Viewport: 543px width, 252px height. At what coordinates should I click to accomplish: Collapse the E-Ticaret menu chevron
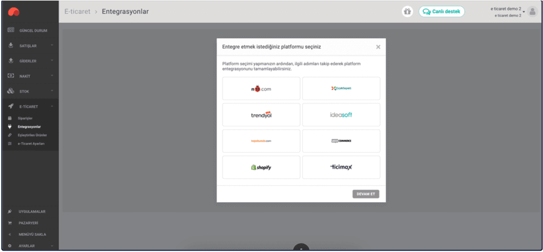coord(52,106)
